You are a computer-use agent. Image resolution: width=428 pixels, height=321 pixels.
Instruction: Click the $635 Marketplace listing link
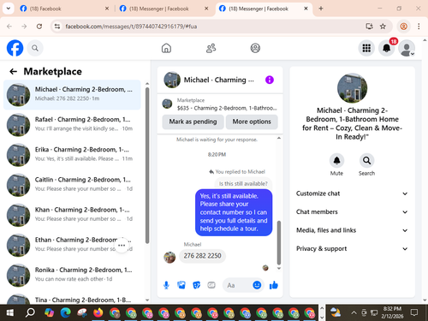tap(220, 104)
